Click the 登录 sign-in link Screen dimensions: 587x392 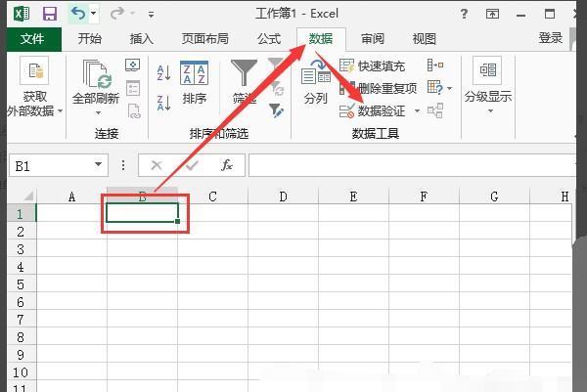pos(550,38)
